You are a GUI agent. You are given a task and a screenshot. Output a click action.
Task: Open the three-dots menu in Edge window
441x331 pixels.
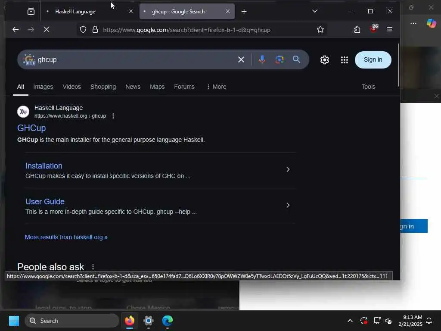(x=413, y=23)
